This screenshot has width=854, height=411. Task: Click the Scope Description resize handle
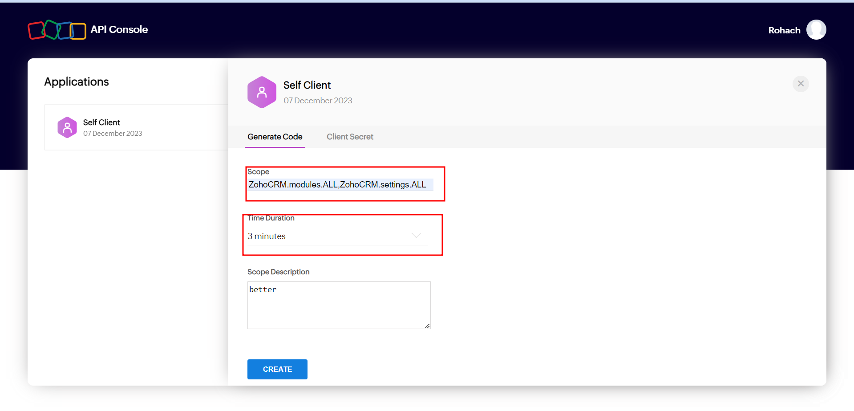(427, 326)
